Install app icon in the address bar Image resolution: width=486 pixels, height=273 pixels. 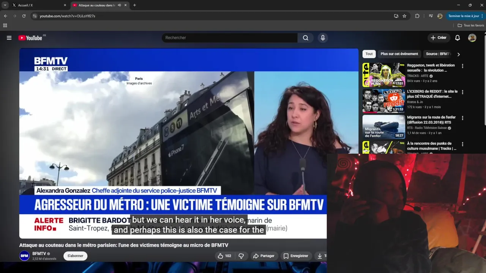pos(396,16)
